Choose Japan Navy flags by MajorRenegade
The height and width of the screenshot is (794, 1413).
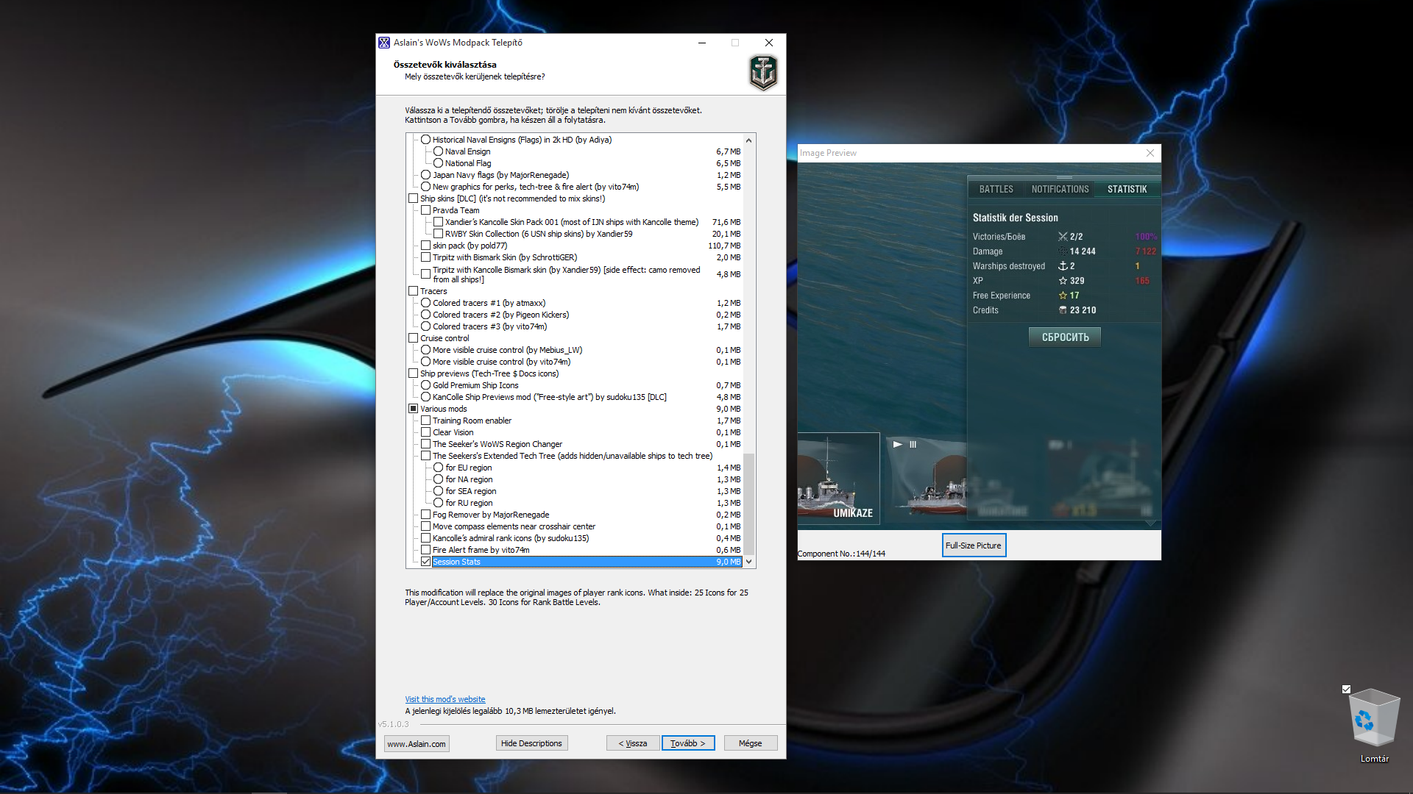click(425, 175)
